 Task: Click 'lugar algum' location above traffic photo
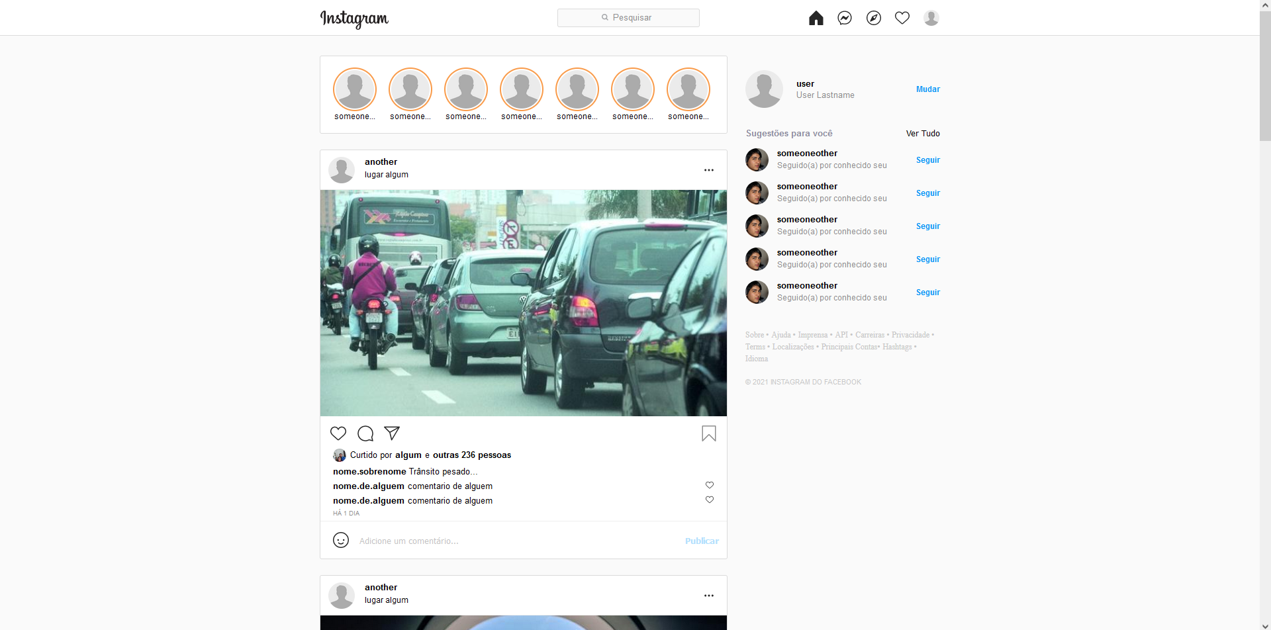pyautogui.click(x=387, y=175)
